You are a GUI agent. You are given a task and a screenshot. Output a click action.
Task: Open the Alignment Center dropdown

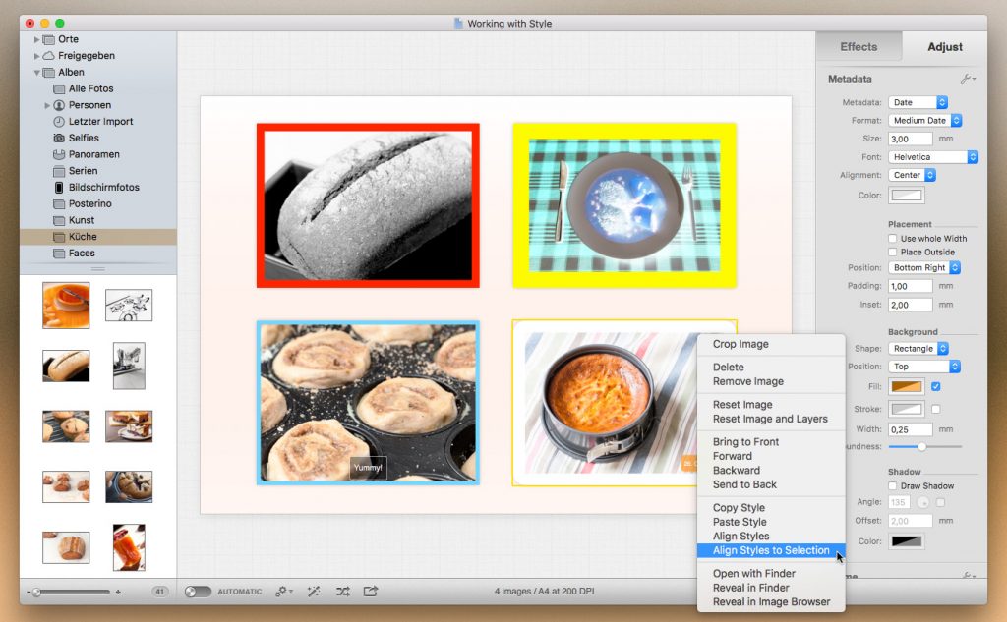[912, 175]
